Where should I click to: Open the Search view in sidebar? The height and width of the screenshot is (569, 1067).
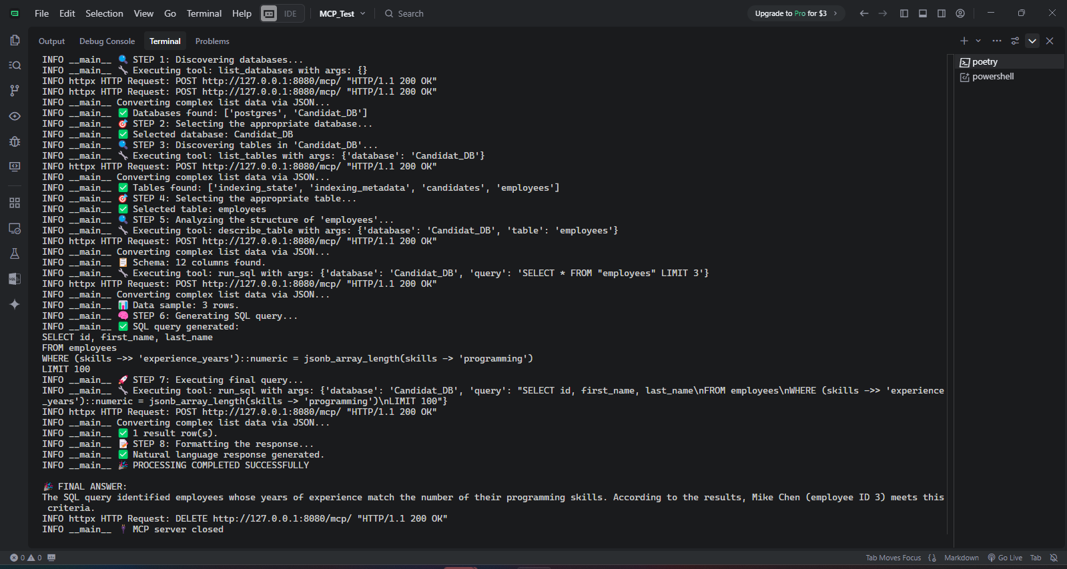click(x=15, y=65)
